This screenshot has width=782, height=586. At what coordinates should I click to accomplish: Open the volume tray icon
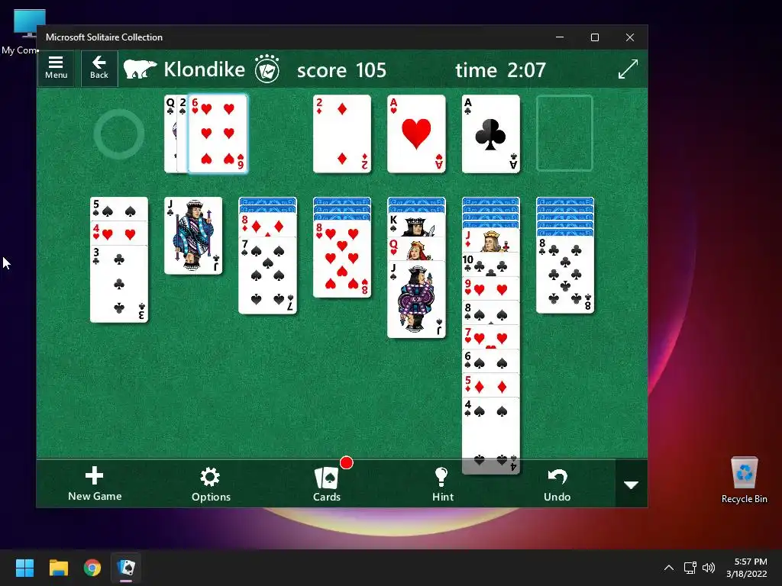click(708, 568)
